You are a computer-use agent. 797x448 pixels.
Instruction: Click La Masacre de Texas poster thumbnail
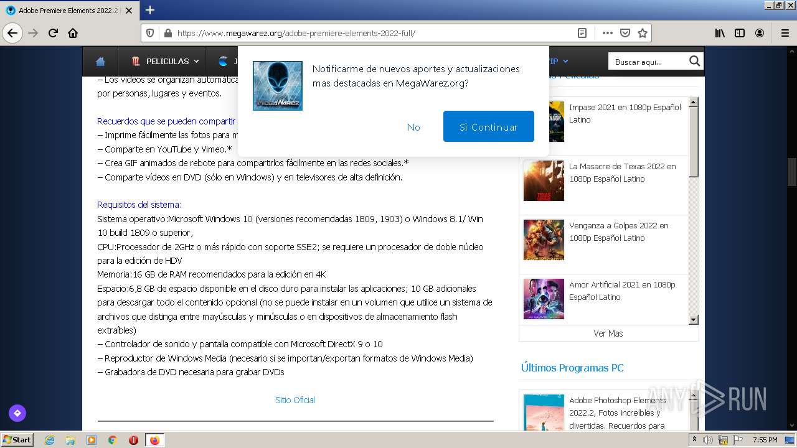click(544, 181)
